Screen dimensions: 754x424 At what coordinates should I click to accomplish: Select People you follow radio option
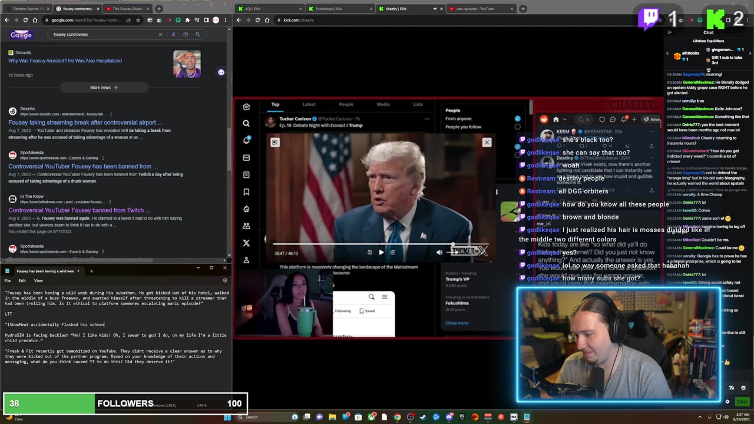coord(517,127)
